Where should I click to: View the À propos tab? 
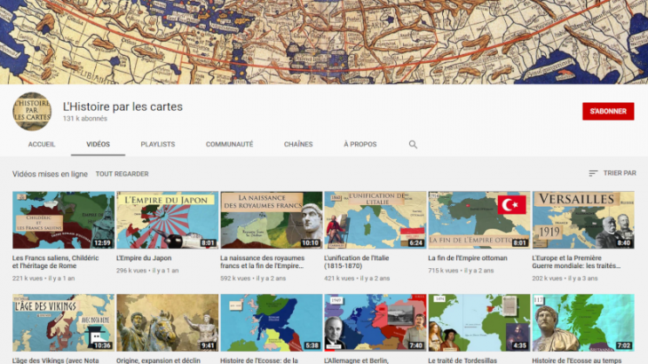(360, 144)
